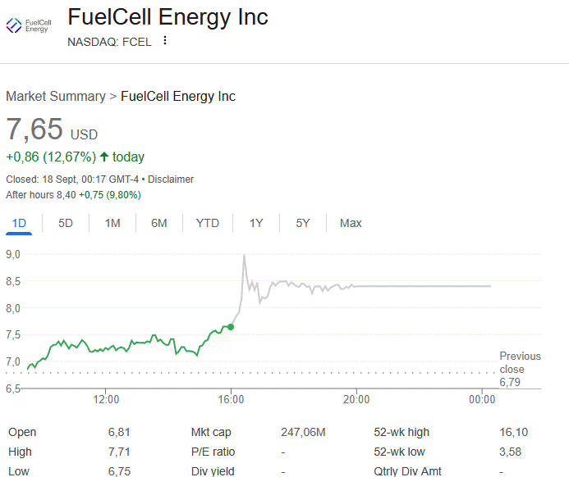Screen dimensions: 569x477
Task: Show the Max range chart
Action: click(x=351, y=223)
